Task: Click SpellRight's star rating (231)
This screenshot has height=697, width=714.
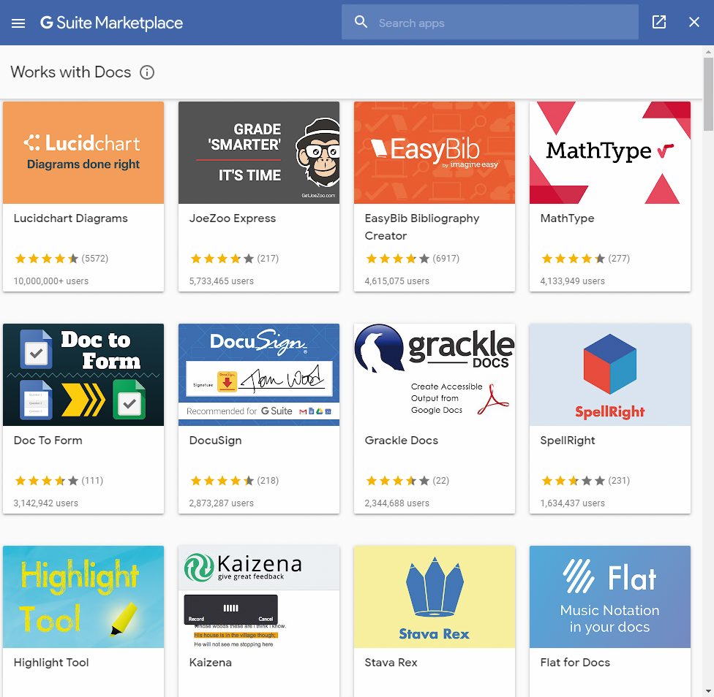Action: [x=585, y=481]
